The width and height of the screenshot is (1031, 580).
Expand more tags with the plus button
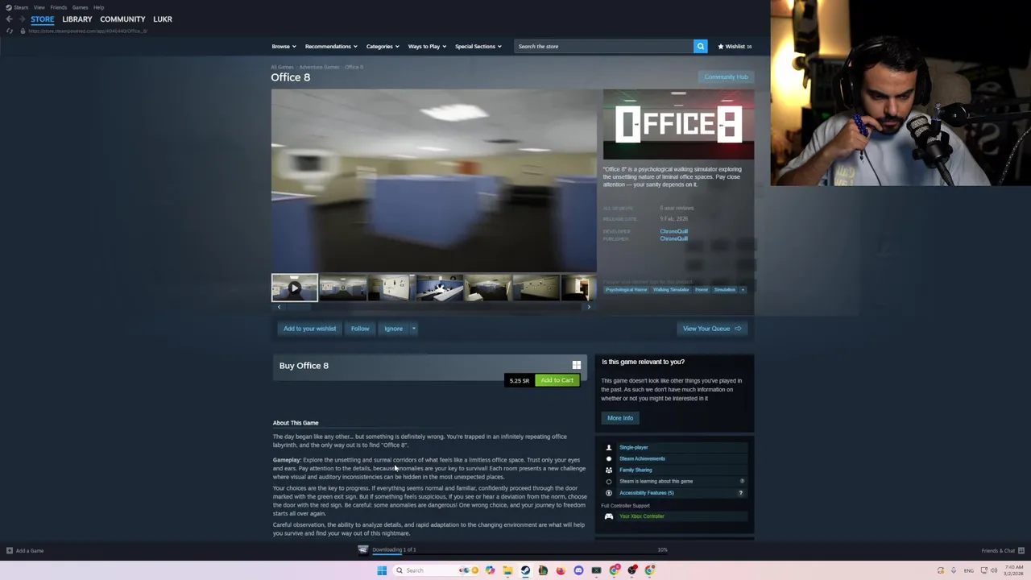[x=743, y=289]
